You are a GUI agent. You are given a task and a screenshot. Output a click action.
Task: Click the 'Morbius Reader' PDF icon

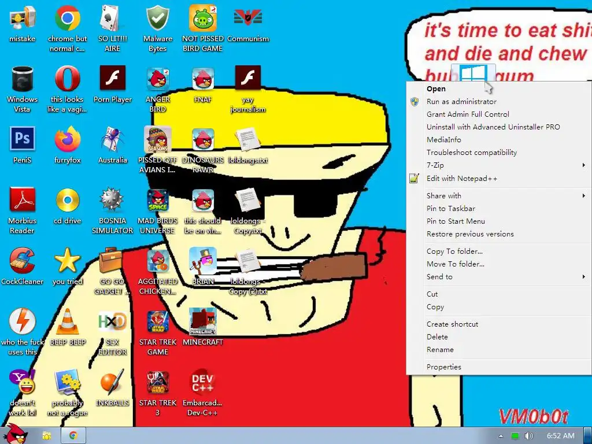click(x=23, y=199)
